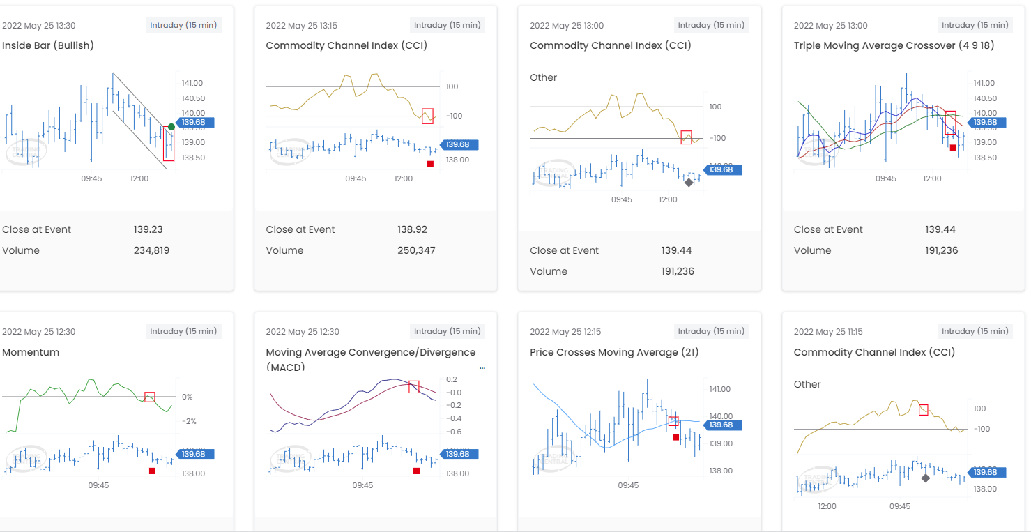This screenshot has height=532, width=1031.
Task: Select the red square marker on Momentum chart
Action: 153,471
